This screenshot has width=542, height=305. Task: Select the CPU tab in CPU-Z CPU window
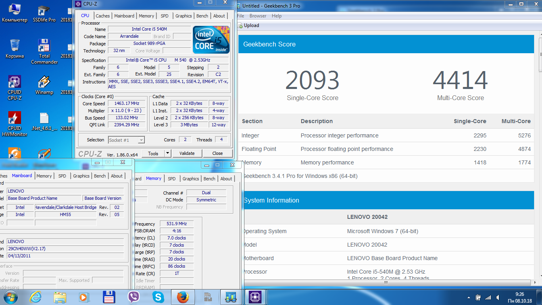point(85,15)
